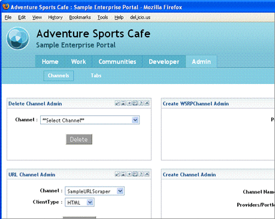275x219 pixels.
Task: Click the Delete button
Action: tap(79, 139)
